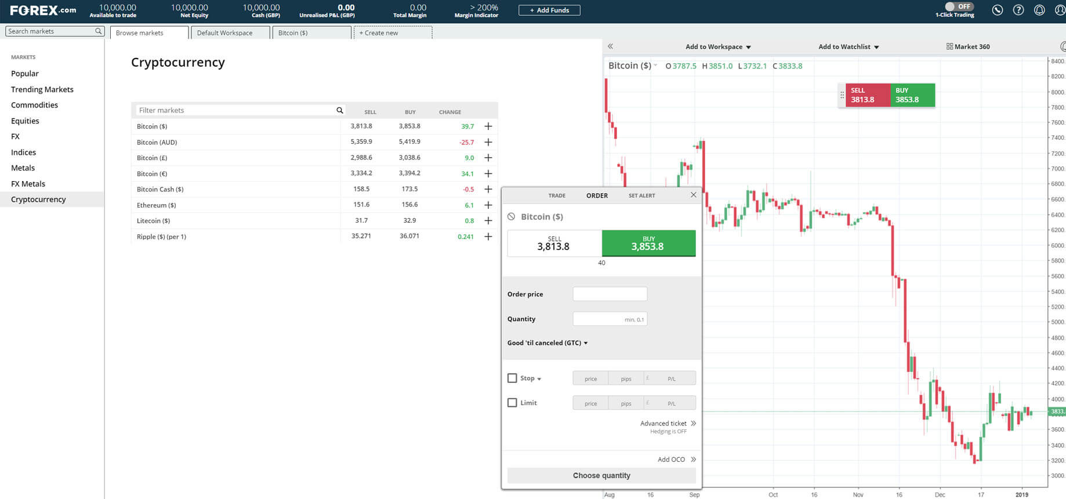Expand the Add to Workspace dropdown
Image resolution: width=1066 pixels, height=499 pixels.
[x=718, y=47]
